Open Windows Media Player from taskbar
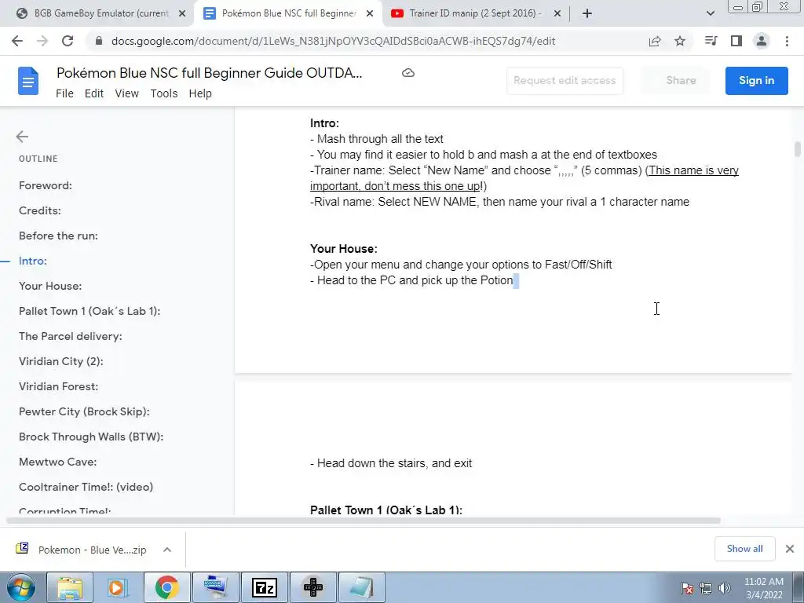The width and height of the screenshot is (804, 603). (118, 587)
